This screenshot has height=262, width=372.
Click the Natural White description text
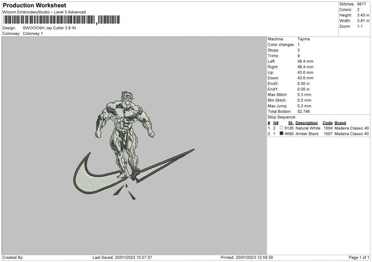[308, 128]
